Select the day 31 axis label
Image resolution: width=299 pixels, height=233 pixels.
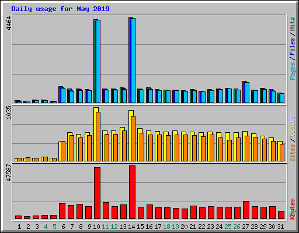(280, 227)
